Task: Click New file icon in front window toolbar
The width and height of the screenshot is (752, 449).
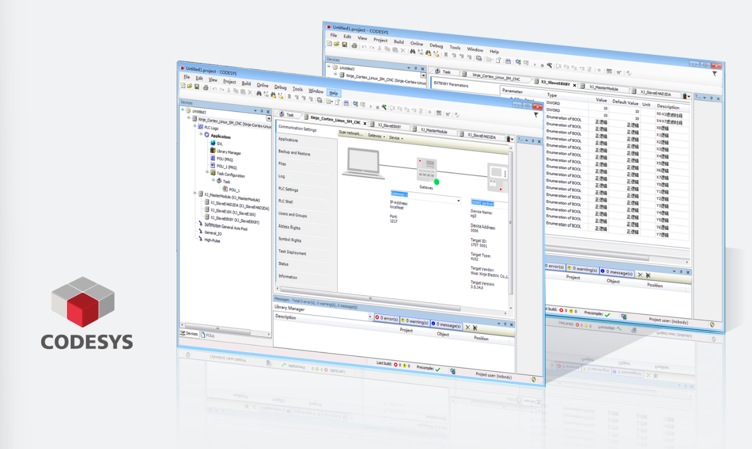Action: (x=183, y=86)
